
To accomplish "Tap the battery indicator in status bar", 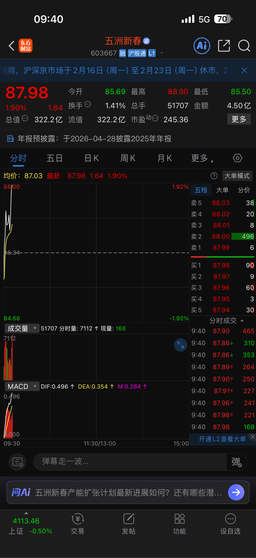I will [223, 19].
